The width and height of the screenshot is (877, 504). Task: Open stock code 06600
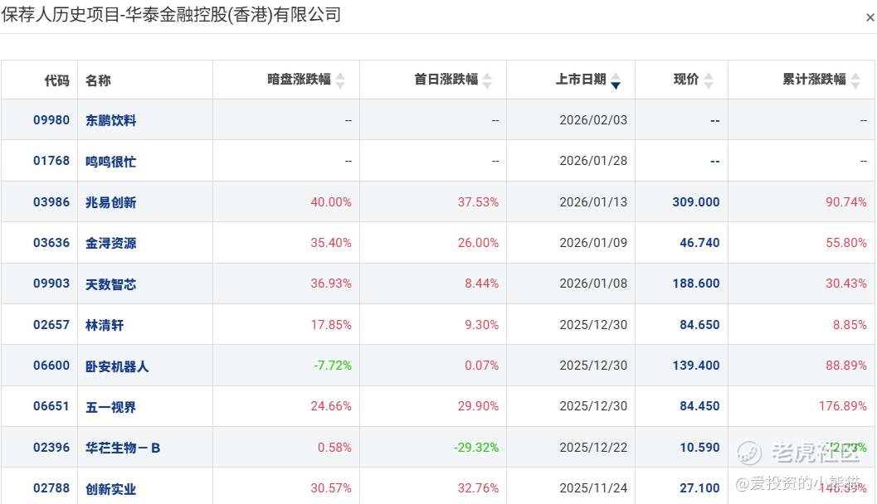[51, 366]
